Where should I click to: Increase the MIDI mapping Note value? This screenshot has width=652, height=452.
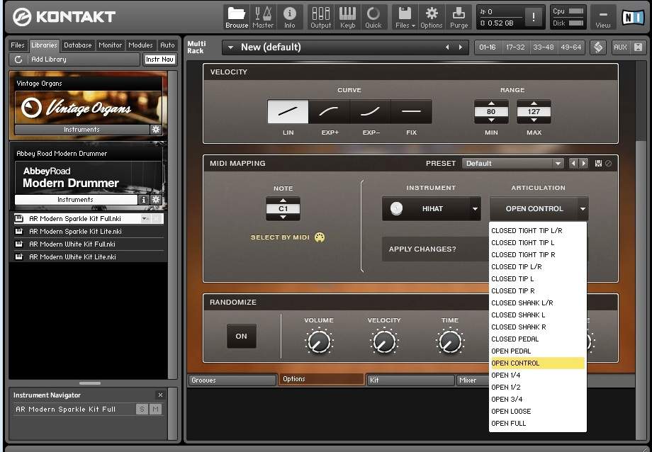283,200
